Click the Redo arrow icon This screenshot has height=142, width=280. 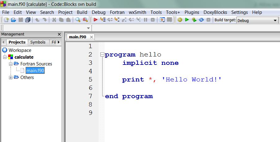(45, 20)
